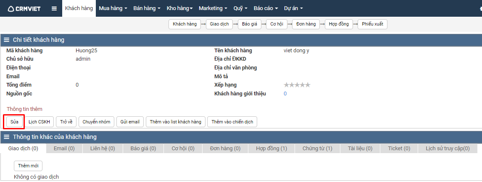Click the Thông tin thêm link

tap(24, 109)
